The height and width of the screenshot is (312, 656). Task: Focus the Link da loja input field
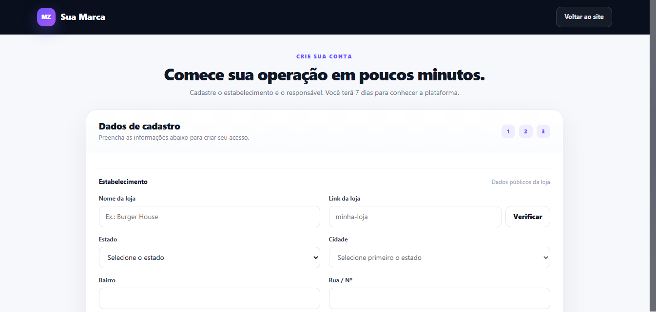[415, 217]
